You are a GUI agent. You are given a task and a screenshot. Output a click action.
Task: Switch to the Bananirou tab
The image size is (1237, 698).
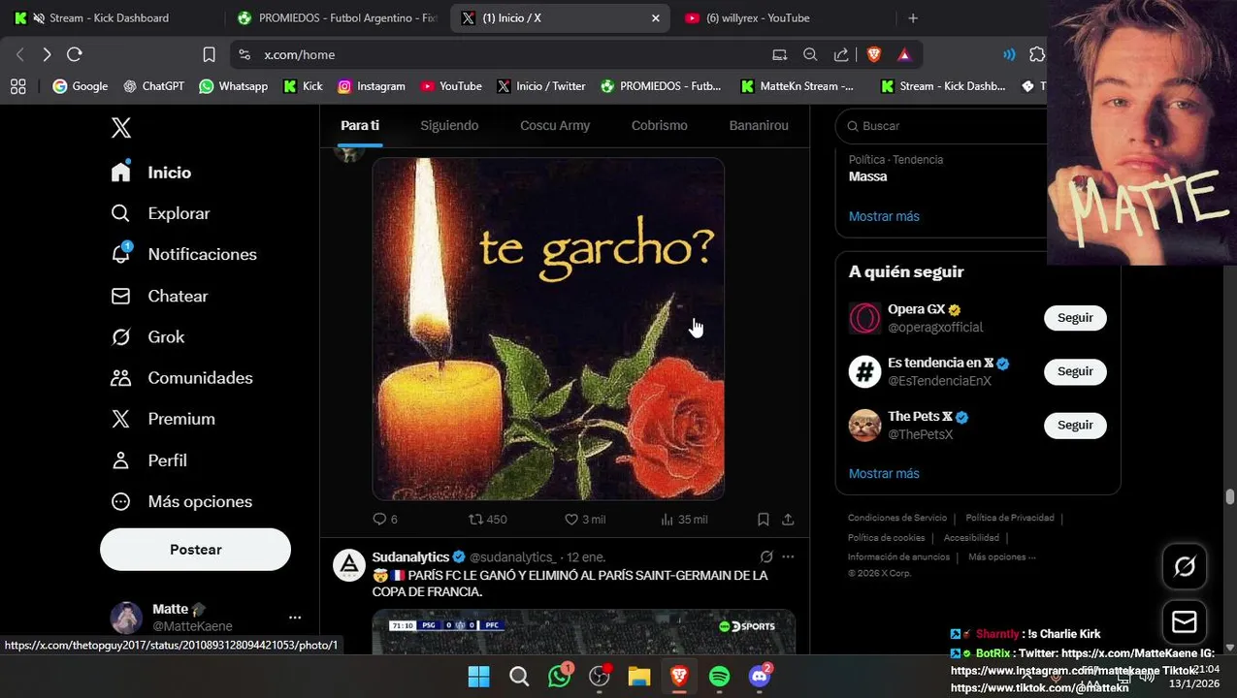[759, 126]
